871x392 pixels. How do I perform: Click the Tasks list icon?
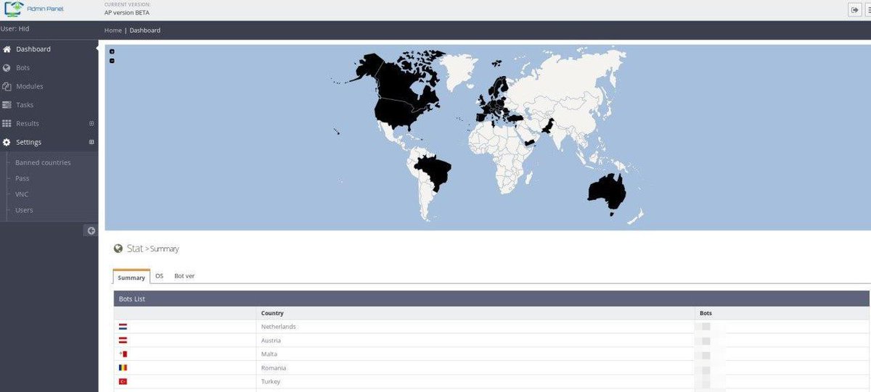pyautogui.click(x=7, y=105)
